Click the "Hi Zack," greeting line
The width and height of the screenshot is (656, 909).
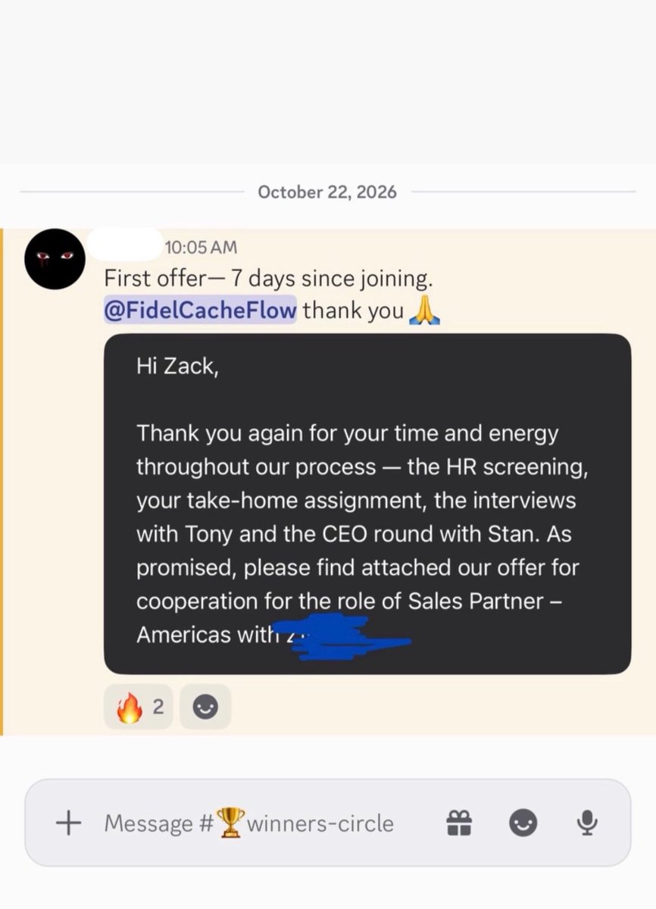(x=176, y=368)
